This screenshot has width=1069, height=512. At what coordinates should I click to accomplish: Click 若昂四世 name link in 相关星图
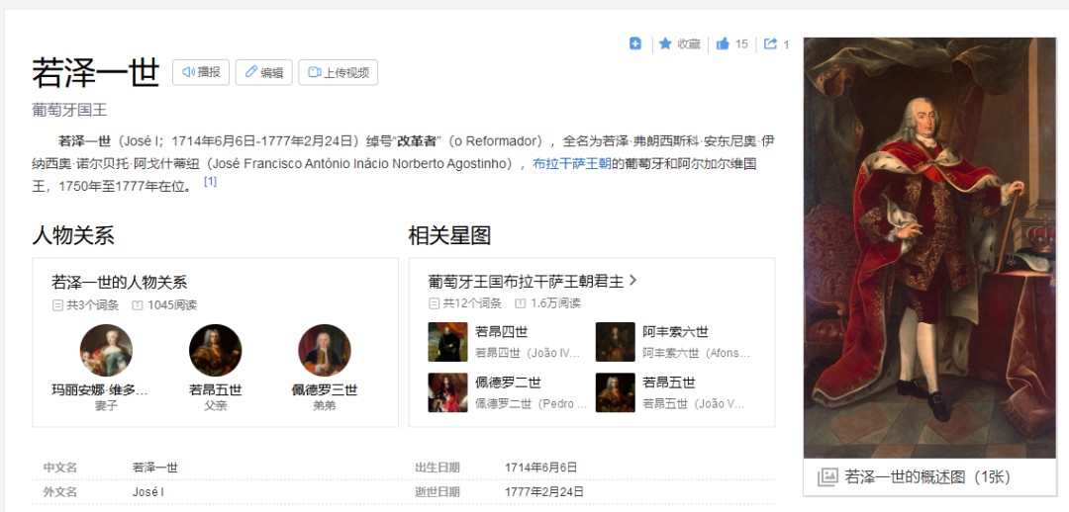point(501,332)
